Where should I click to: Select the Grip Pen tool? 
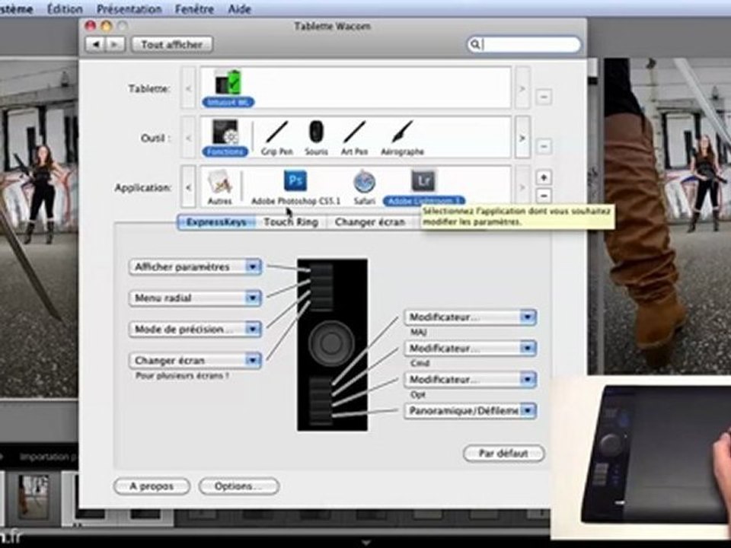pyautogui.click(x=277, y=138)
